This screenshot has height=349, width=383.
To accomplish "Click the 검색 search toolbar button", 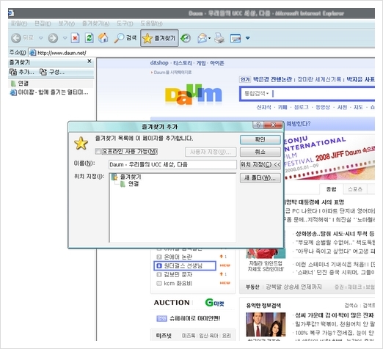I will (x=125, y=38).
